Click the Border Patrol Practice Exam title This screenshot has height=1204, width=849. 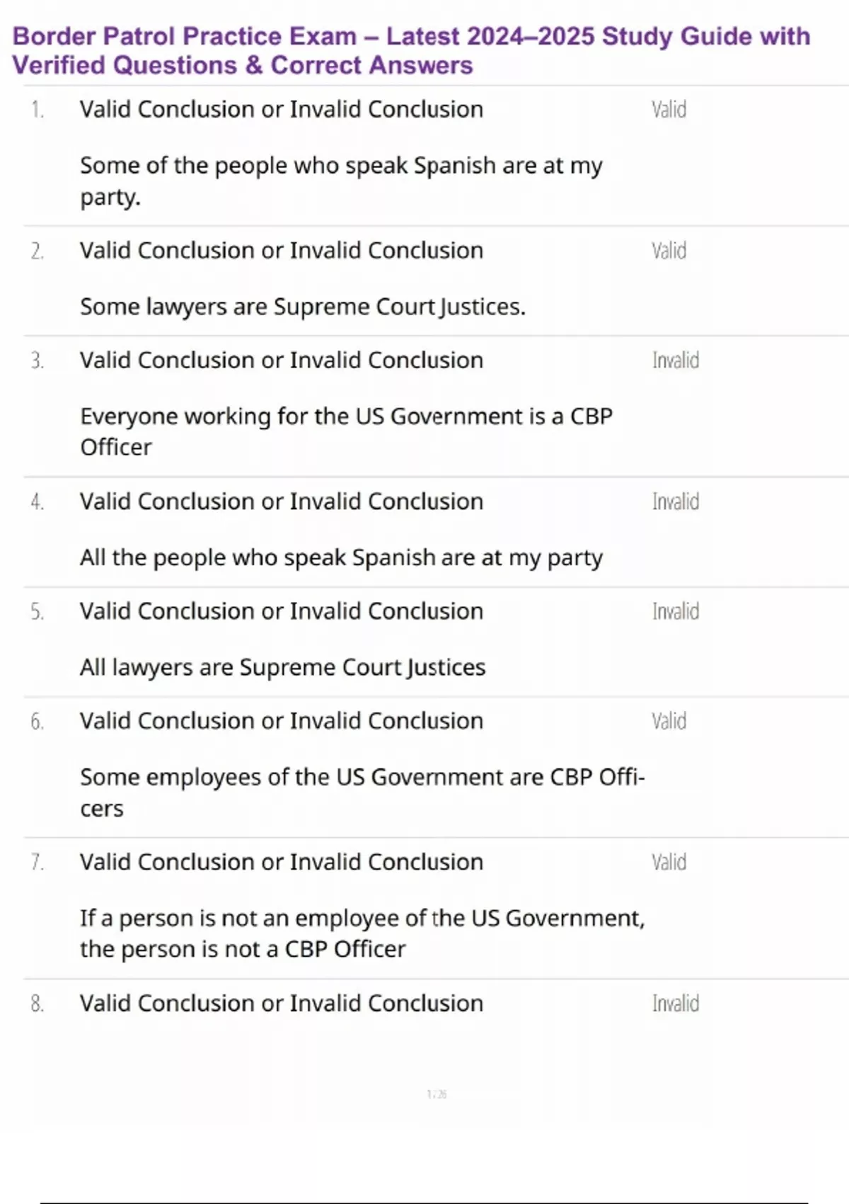click(x=411, y=50)
